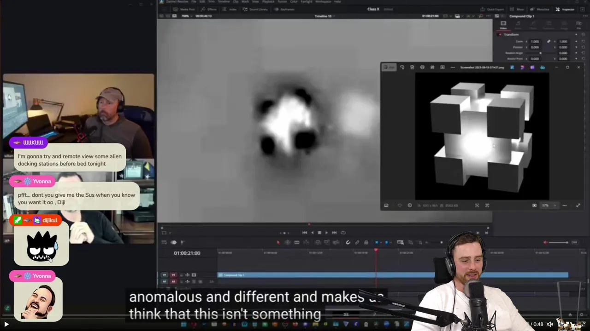The image size is (590, 331).
Task: Play in reverse in viewer transport
Action: [x=312, y=233]
